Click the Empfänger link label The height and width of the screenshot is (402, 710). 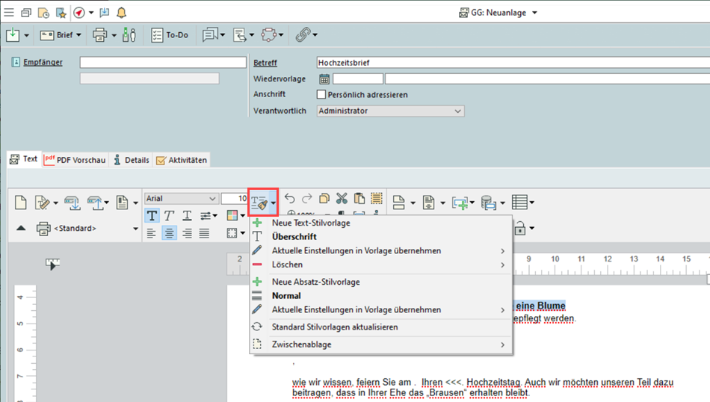(x=43, y=62)
